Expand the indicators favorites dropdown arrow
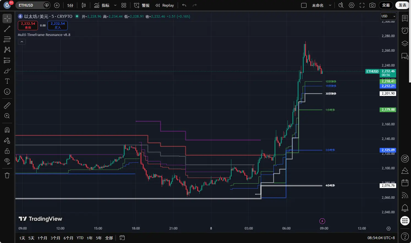 point(115,5)
